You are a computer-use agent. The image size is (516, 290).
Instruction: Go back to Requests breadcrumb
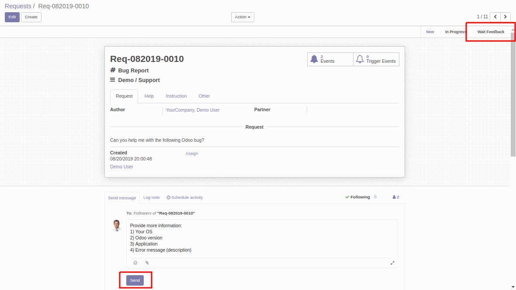(18, 6)
